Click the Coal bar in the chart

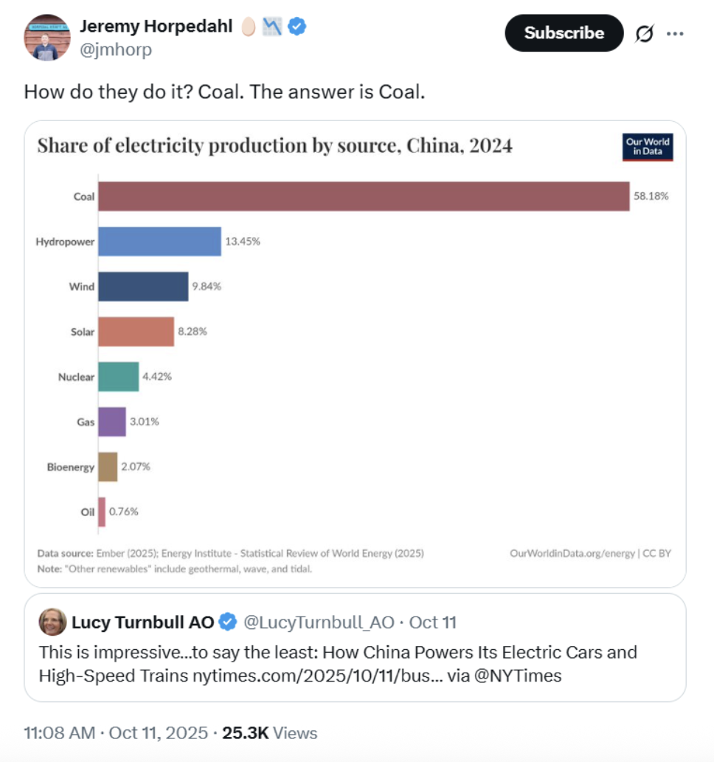(364, 196)
